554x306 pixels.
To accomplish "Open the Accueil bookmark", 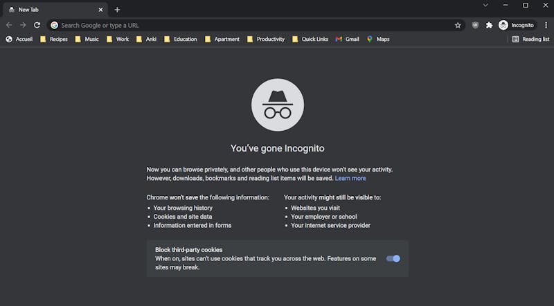I will 19,39.
